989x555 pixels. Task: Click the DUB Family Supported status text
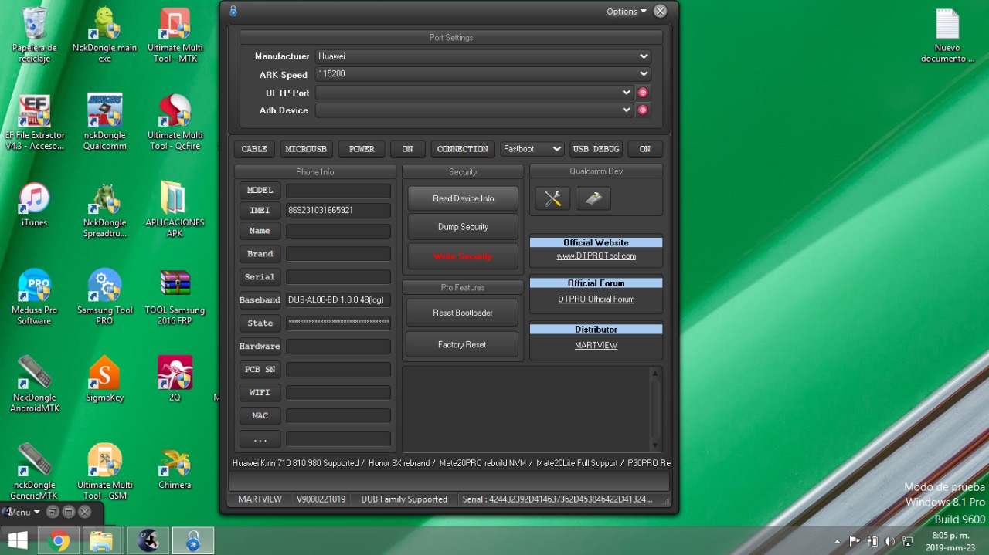click(404, 499)
